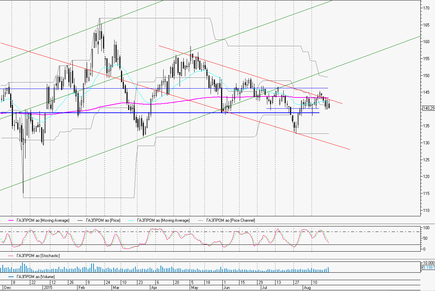Click the cyan Moving Average legend label
This screenshot has width=435, height=291.
click(x=163, y=220)
